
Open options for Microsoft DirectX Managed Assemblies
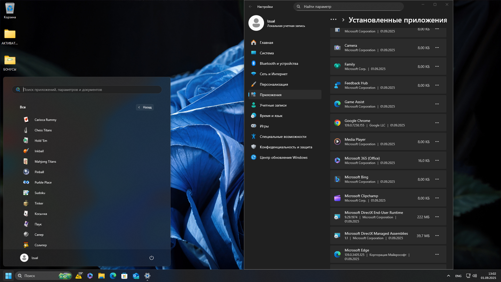tap(437, 236)
